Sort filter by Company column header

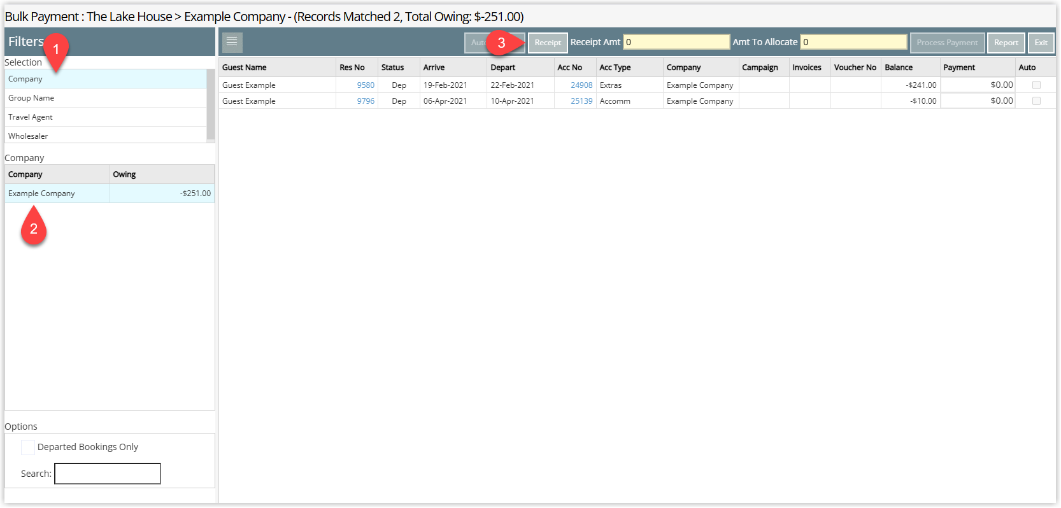[x=57, y=174]
